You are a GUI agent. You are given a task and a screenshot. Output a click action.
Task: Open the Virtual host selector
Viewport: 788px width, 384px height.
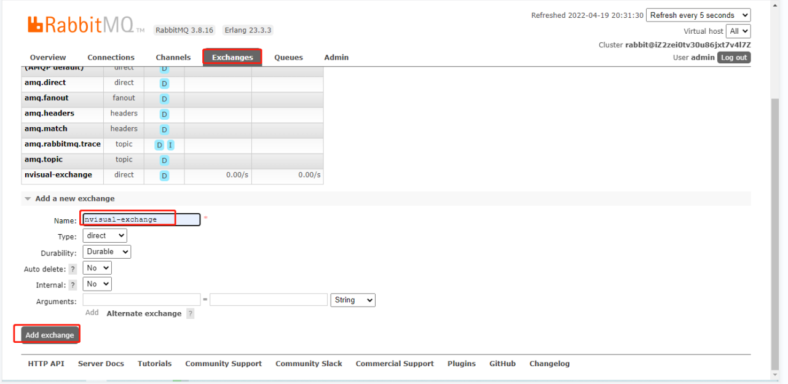(x=738, y=31)
